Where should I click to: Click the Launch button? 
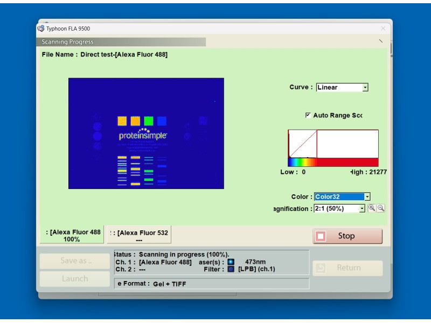(x=75, y=279)
